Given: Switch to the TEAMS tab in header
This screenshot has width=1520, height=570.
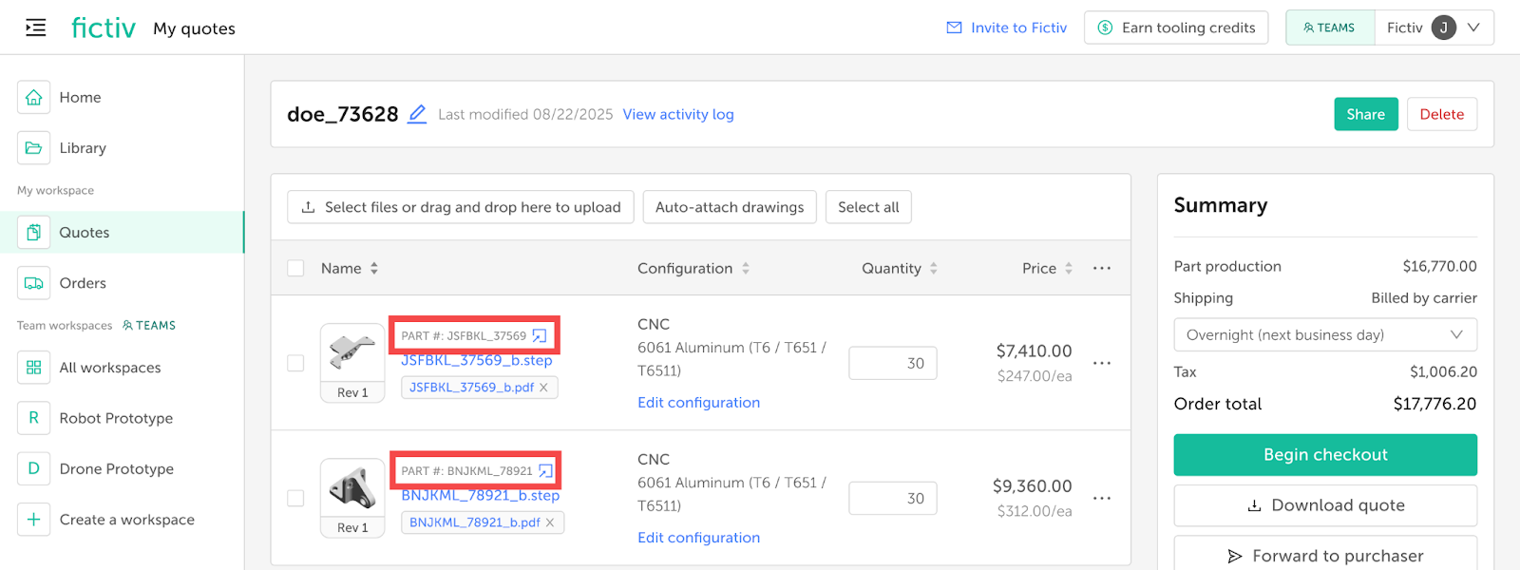Looking at the screenshot, I should (1330, 28).
